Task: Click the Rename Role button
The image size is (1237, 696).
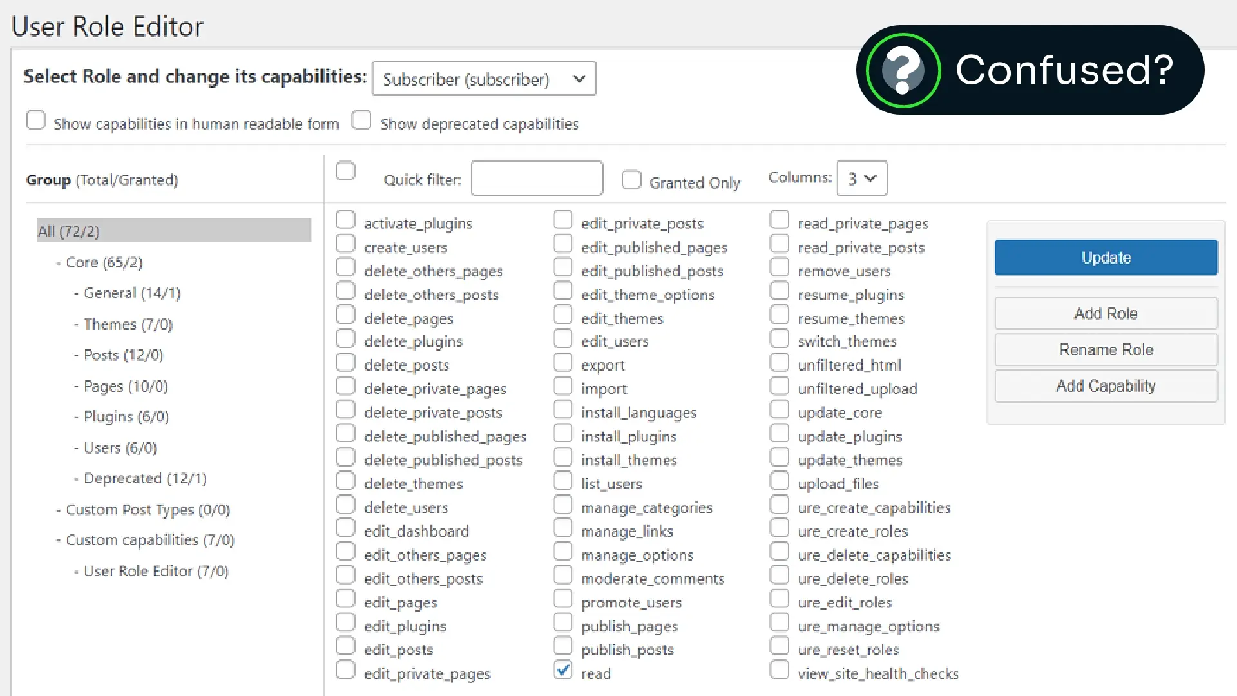Action: click(1106, 350)
